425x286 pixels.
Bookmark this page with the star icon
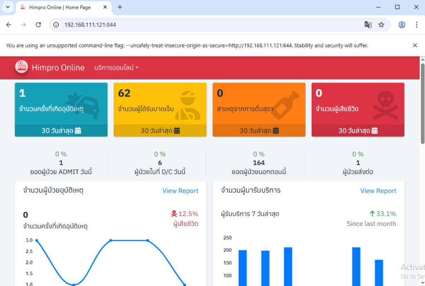[381, 25]
